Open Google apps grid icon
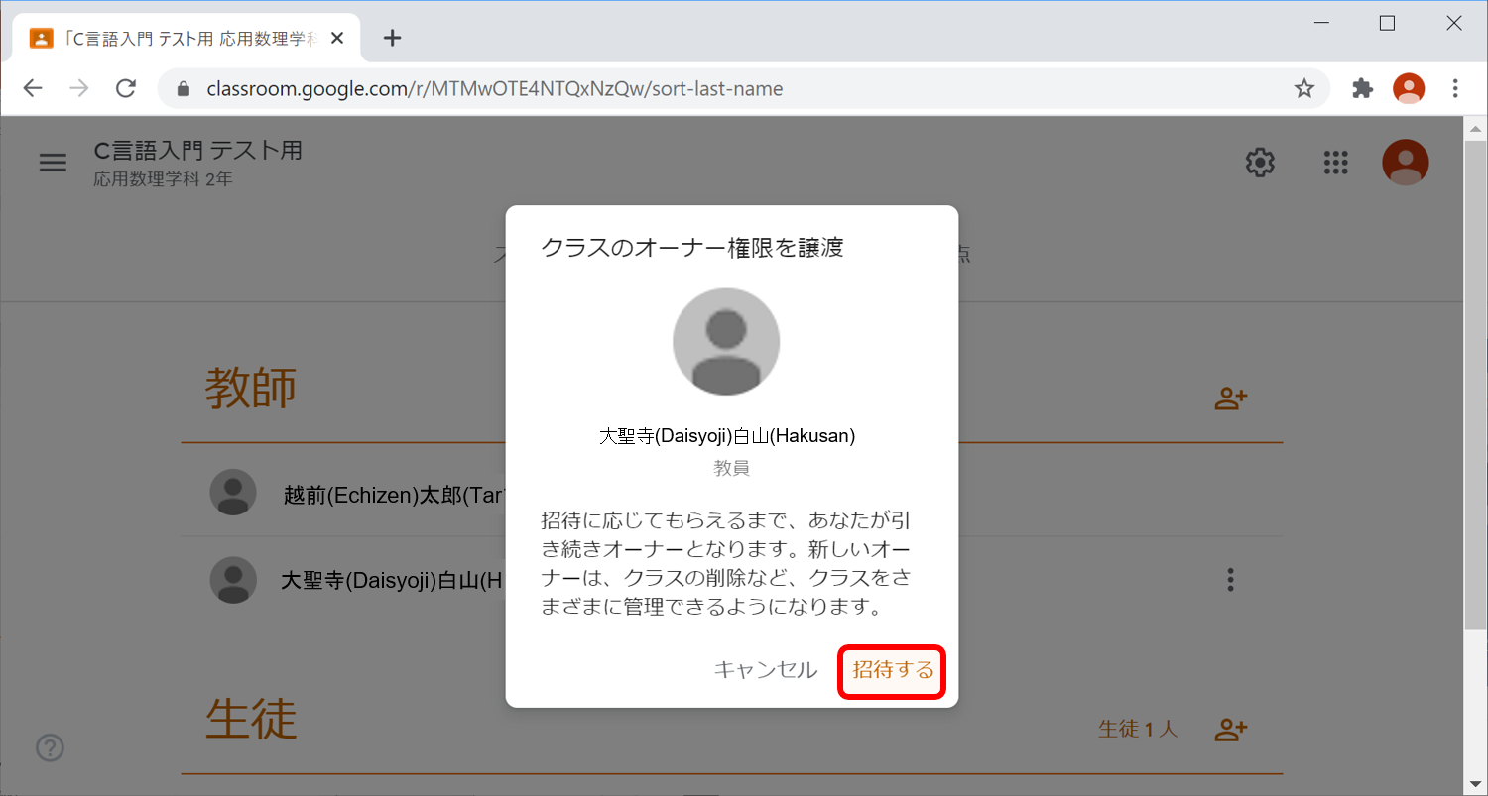The image size is (1488, 796). (1336, 163)
